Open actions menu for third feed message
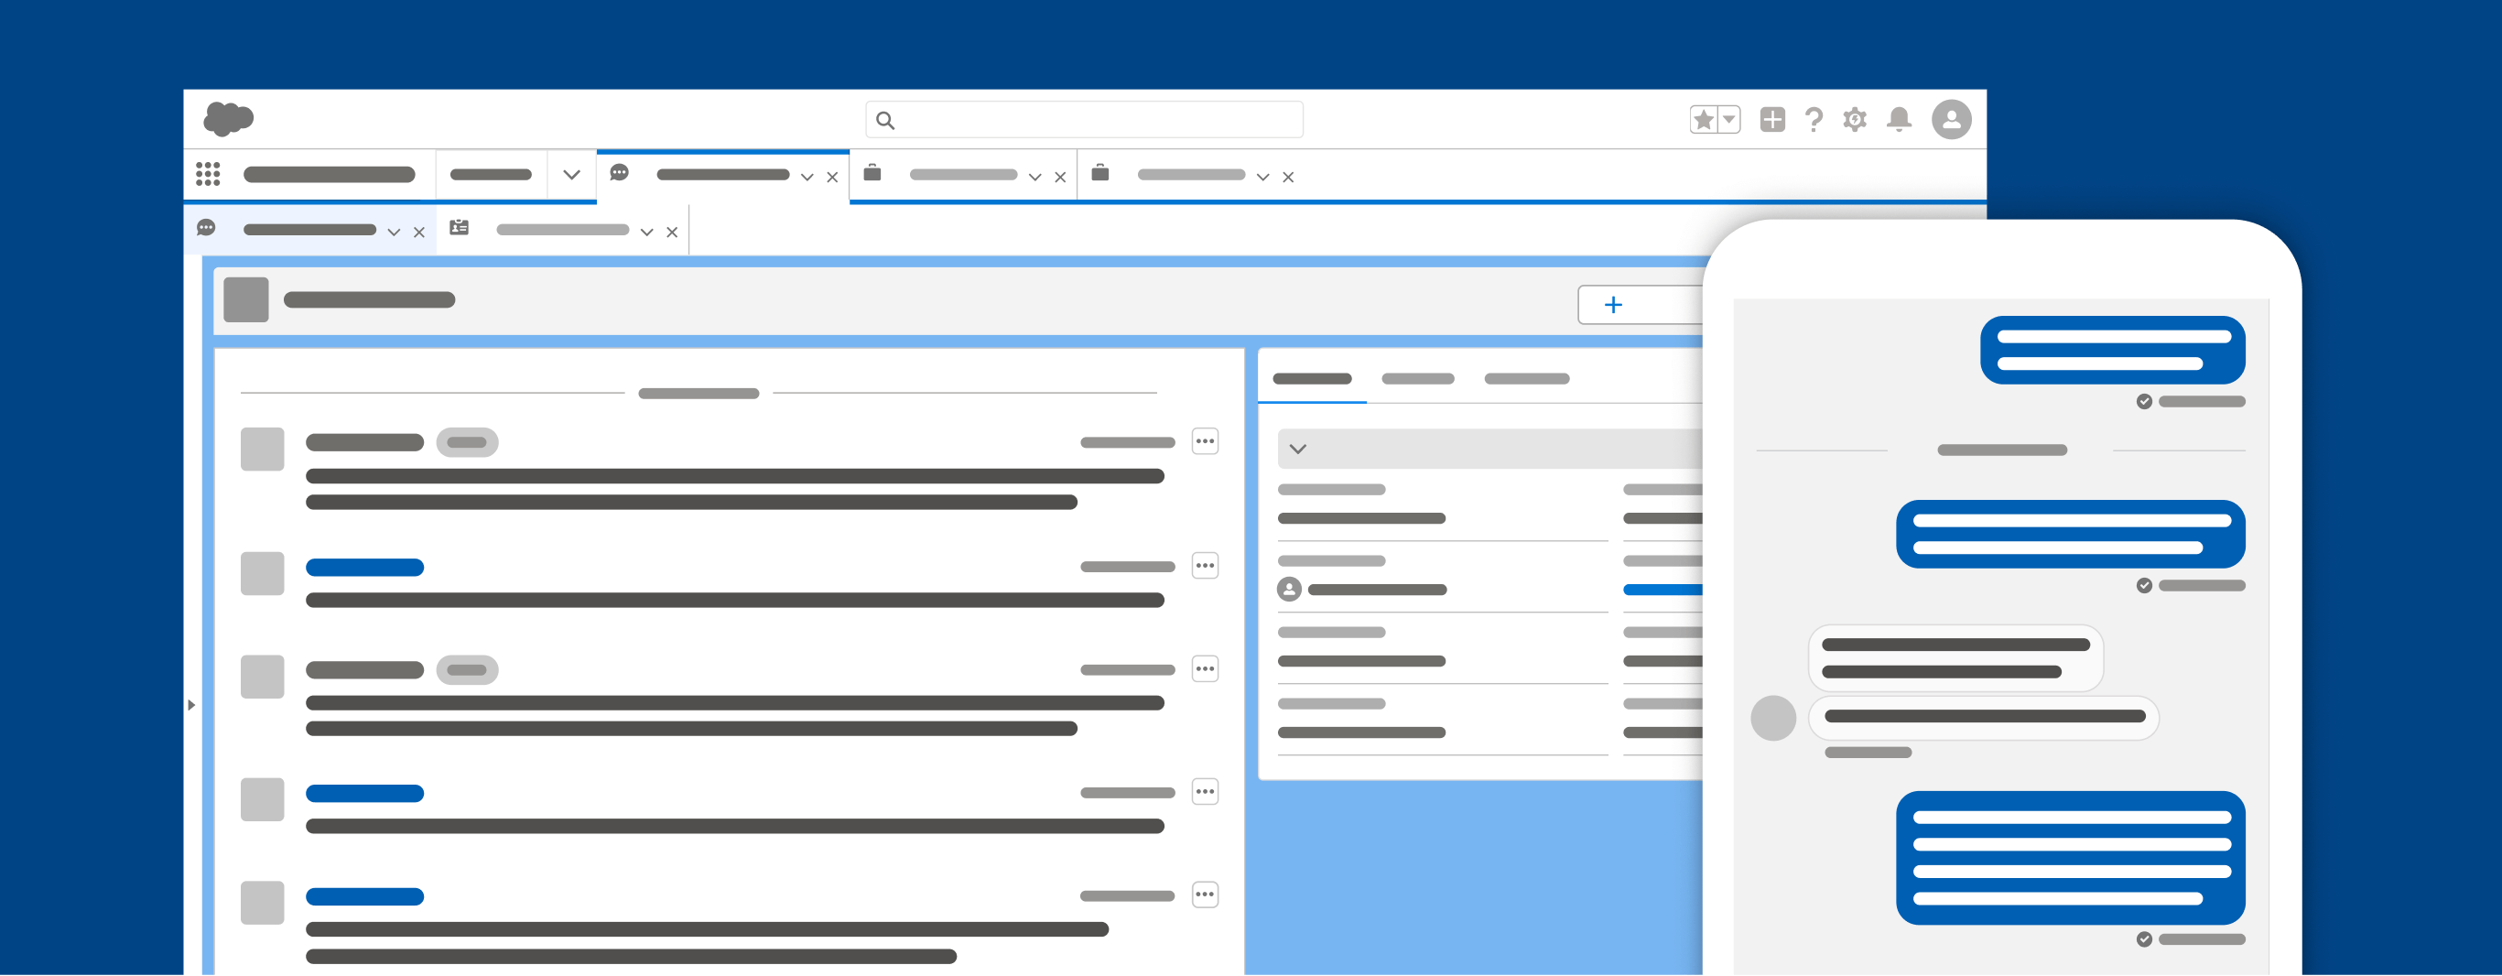Screen dimensions: 2502x976 [x=1206, y=669]
